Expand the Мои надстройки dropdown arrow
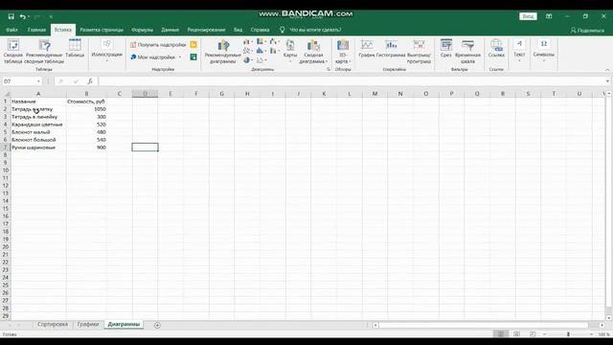Screen dimensions: 613x345 point(180,57)
